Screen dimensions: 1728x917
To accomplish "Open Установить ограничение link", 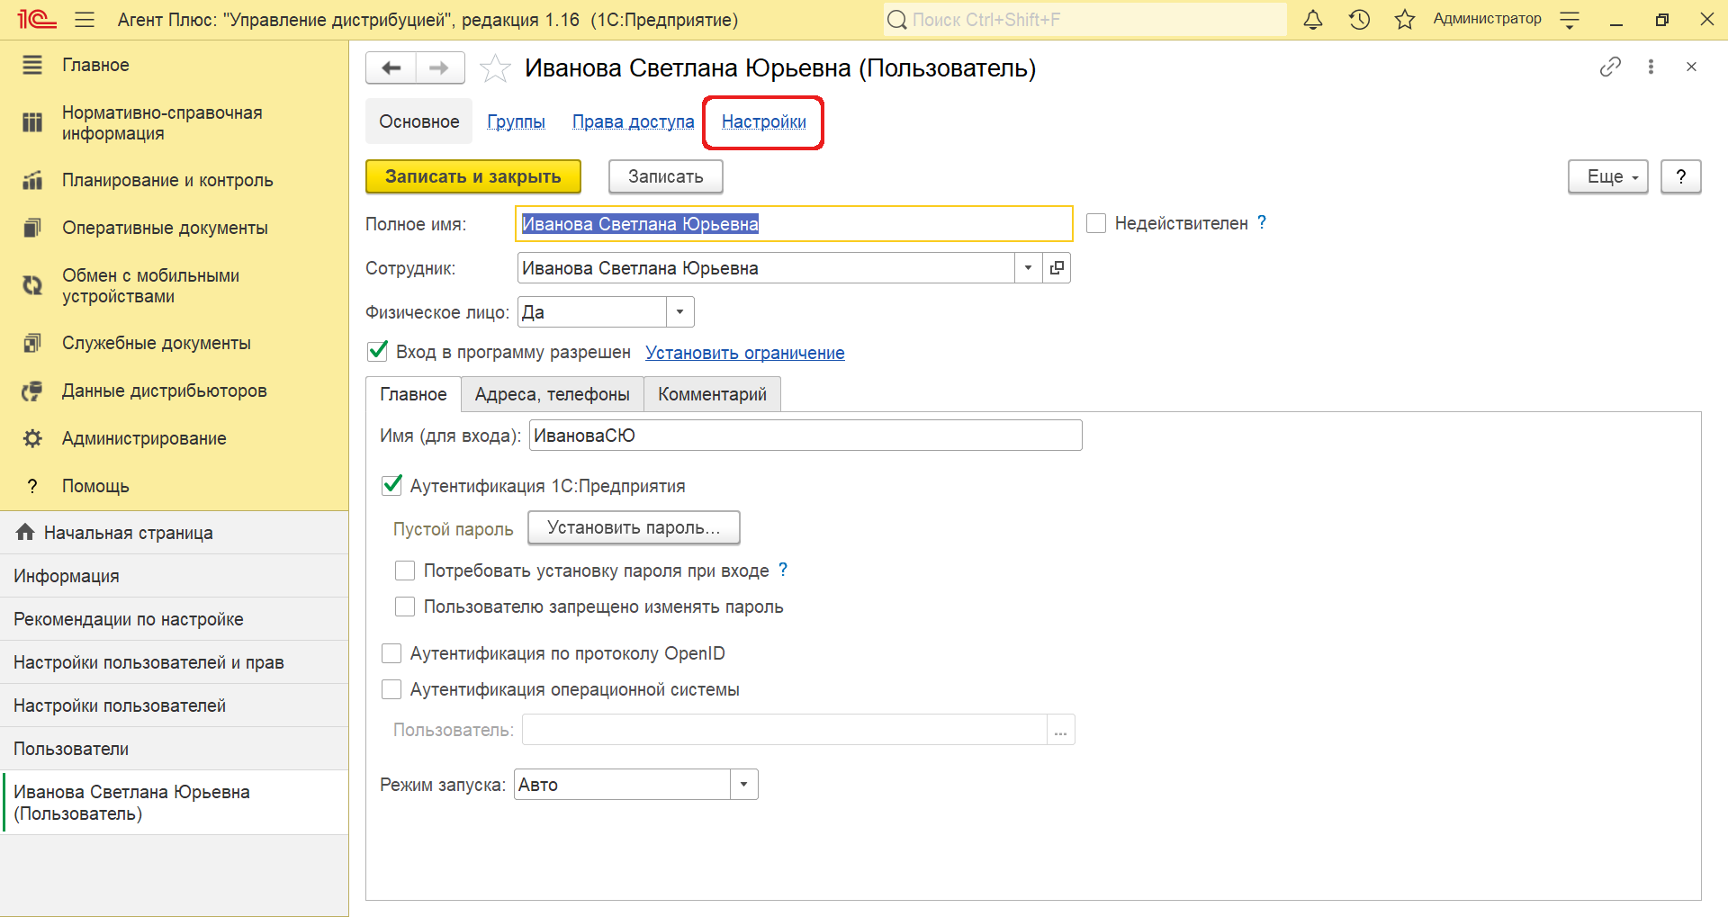I will [744, 353].
